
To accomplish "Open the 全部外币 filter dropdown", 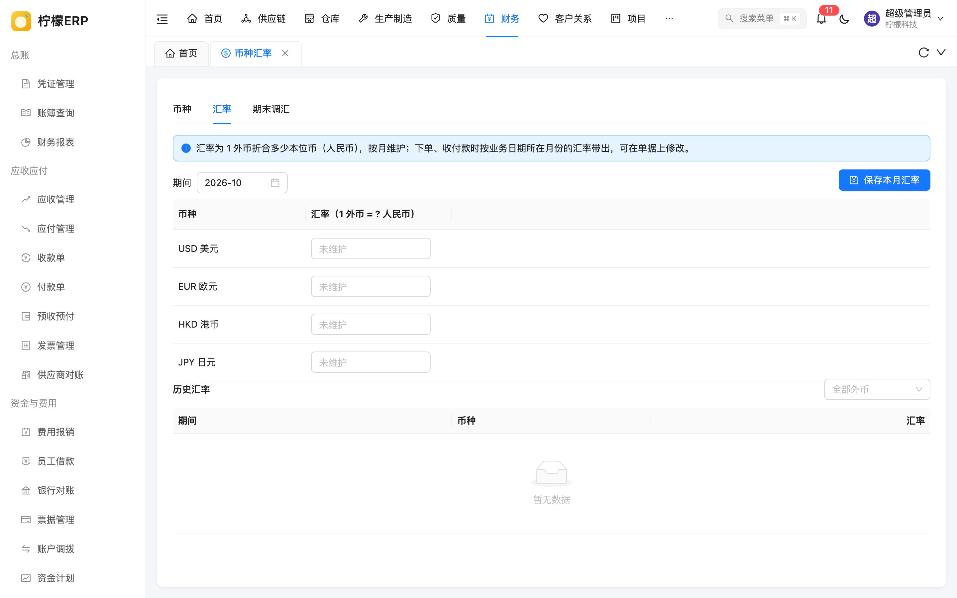I will 877,390.
